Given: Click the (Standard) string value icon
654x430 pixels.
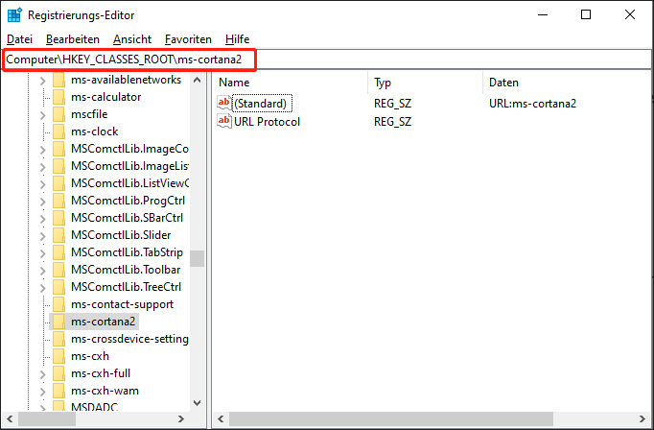Looking at the screenshot, I should pos(224,103).
